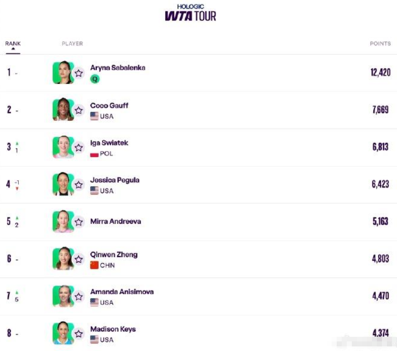Click Madison Keys' star icon
Image resolution: width=397 pixels, height=351 pixels.
[79, 334]
